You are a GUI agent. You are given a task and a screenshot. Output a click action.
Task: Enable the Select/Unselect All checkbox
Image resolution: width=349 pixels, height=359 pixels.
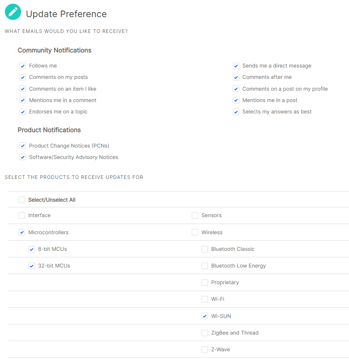click(22, 200)
